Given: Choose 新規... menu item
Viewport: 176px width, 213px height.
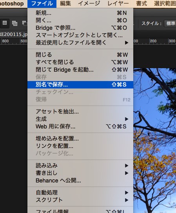Looking at the screenshot, I should coord(80,13).
